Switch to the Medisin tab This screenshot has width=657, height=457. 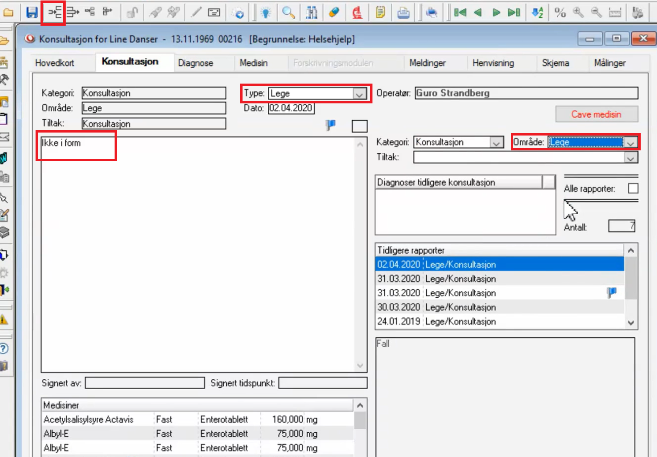click(253, 63)
